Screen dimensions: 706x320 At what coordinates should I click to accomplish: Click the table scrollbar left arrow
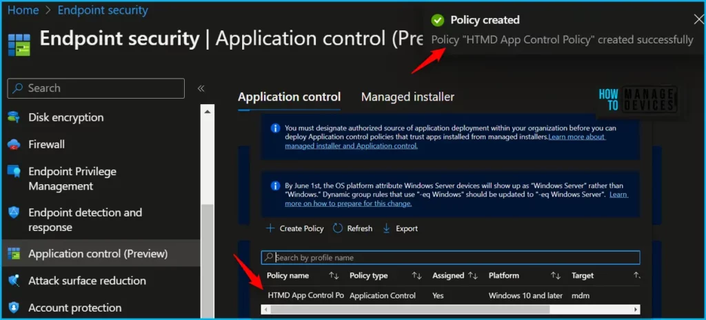click(x=265, y=309)
